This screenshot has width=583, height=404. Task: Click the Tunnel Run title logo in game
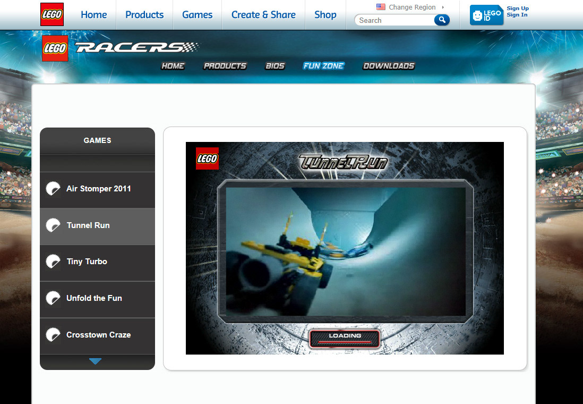coord(343,162)
